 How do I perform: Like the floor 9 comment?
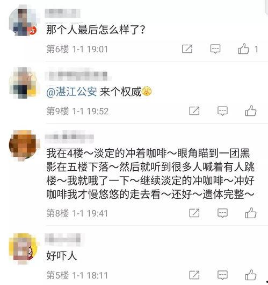click(251, 110)
